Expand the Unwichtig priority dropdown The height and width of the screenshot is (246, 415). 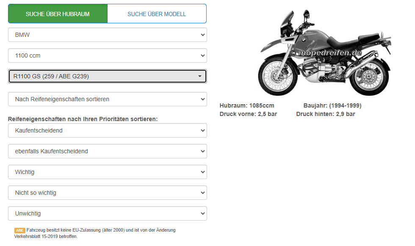(x=107, y=213)
